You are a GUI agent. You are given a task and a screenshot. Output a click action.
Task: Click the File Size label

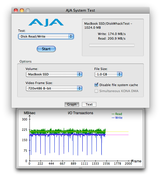101,69
